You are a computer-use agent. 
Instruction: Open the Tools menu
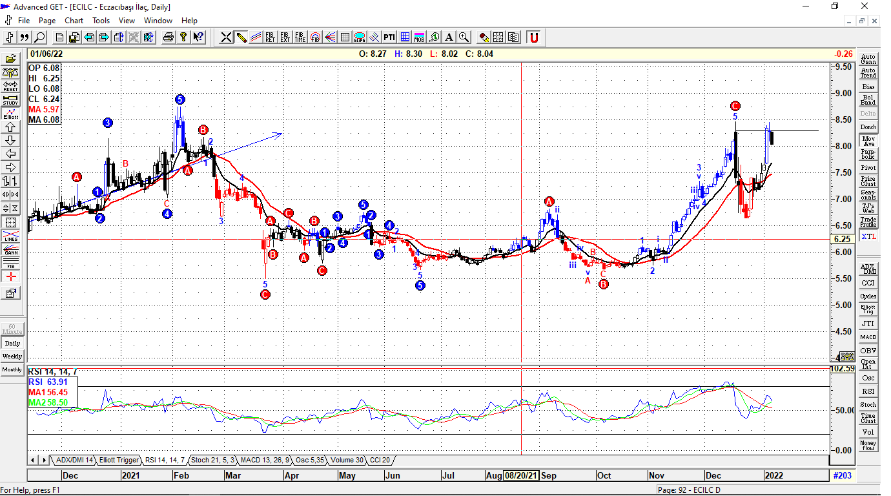pos(101,21)
